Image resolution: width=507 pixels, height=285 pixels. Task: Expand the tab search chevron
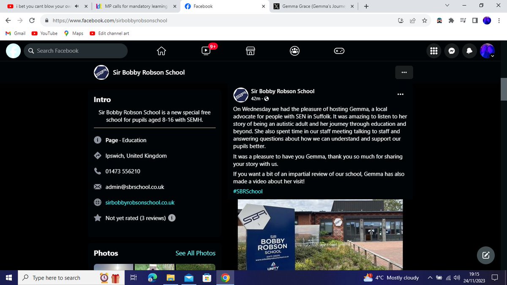coord(447,5)
